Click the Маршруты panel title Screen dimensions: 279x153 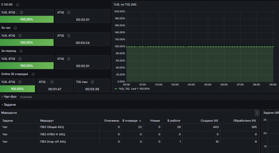coord(9,112)
